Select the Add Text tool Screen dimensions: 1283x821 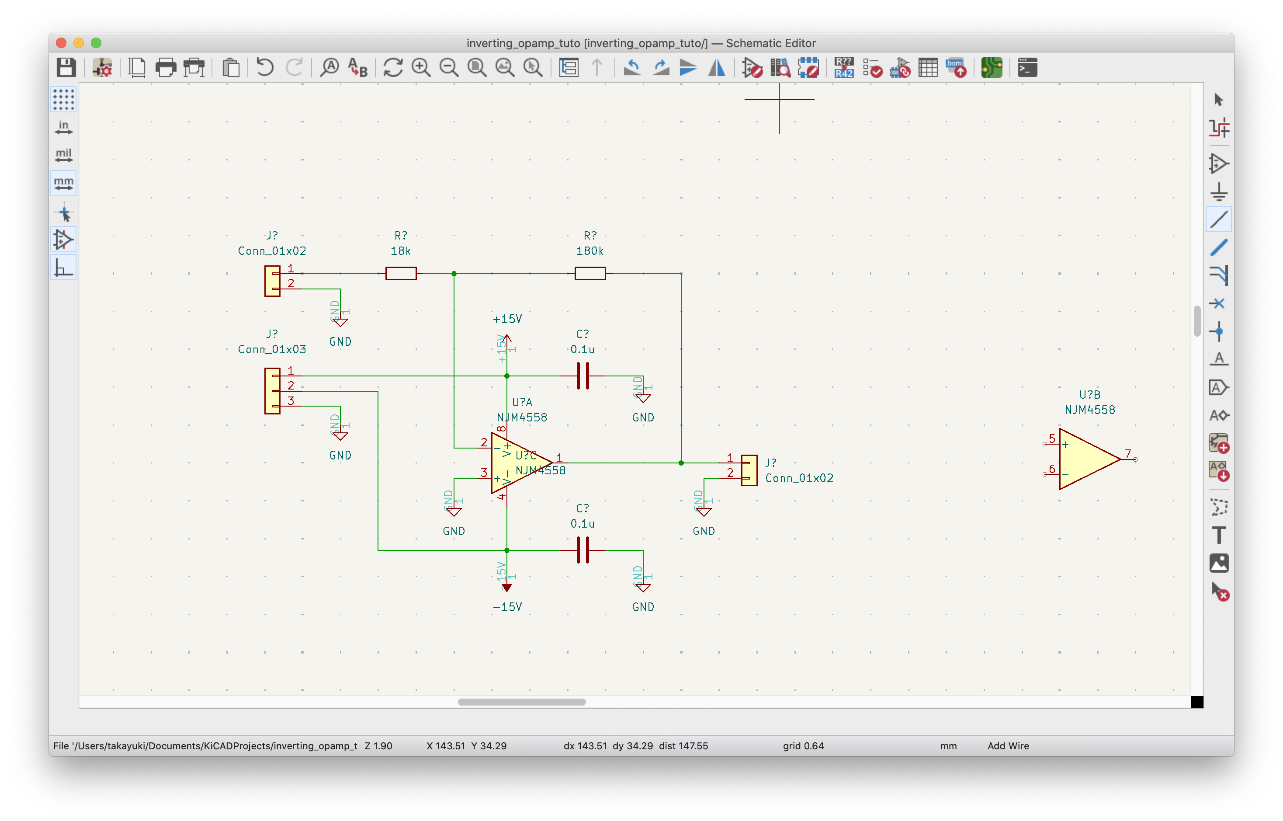1218,535
